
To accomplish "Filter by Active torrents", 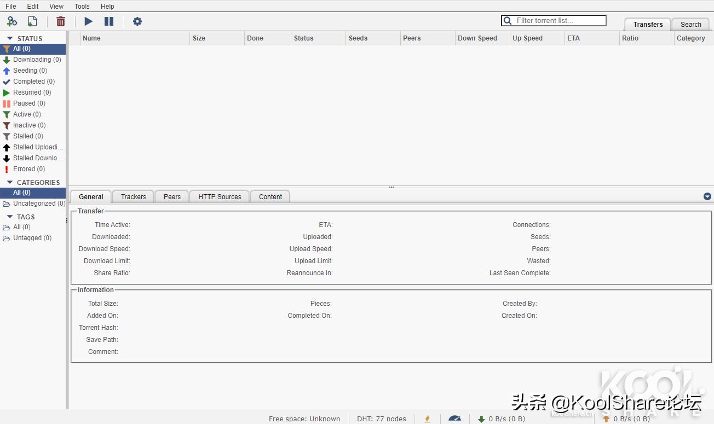I will pyautogui.click(x=33, y=114).
